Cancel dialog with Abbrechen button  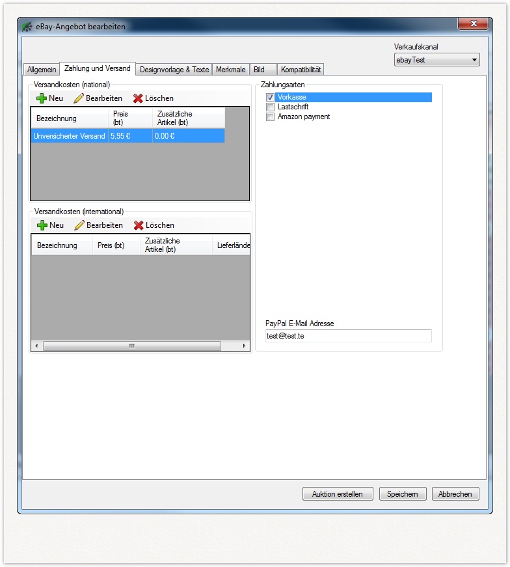455,494
